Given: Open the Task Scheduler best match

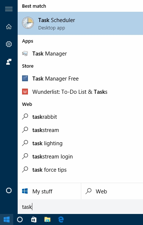Looking at the screenshot, I should tap(80, 24).
